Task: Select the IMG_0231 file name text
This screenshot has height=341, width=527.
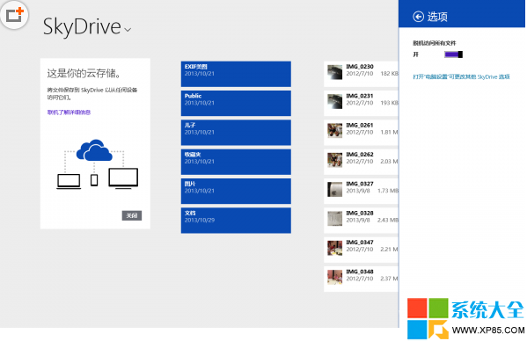Action: 360,96
